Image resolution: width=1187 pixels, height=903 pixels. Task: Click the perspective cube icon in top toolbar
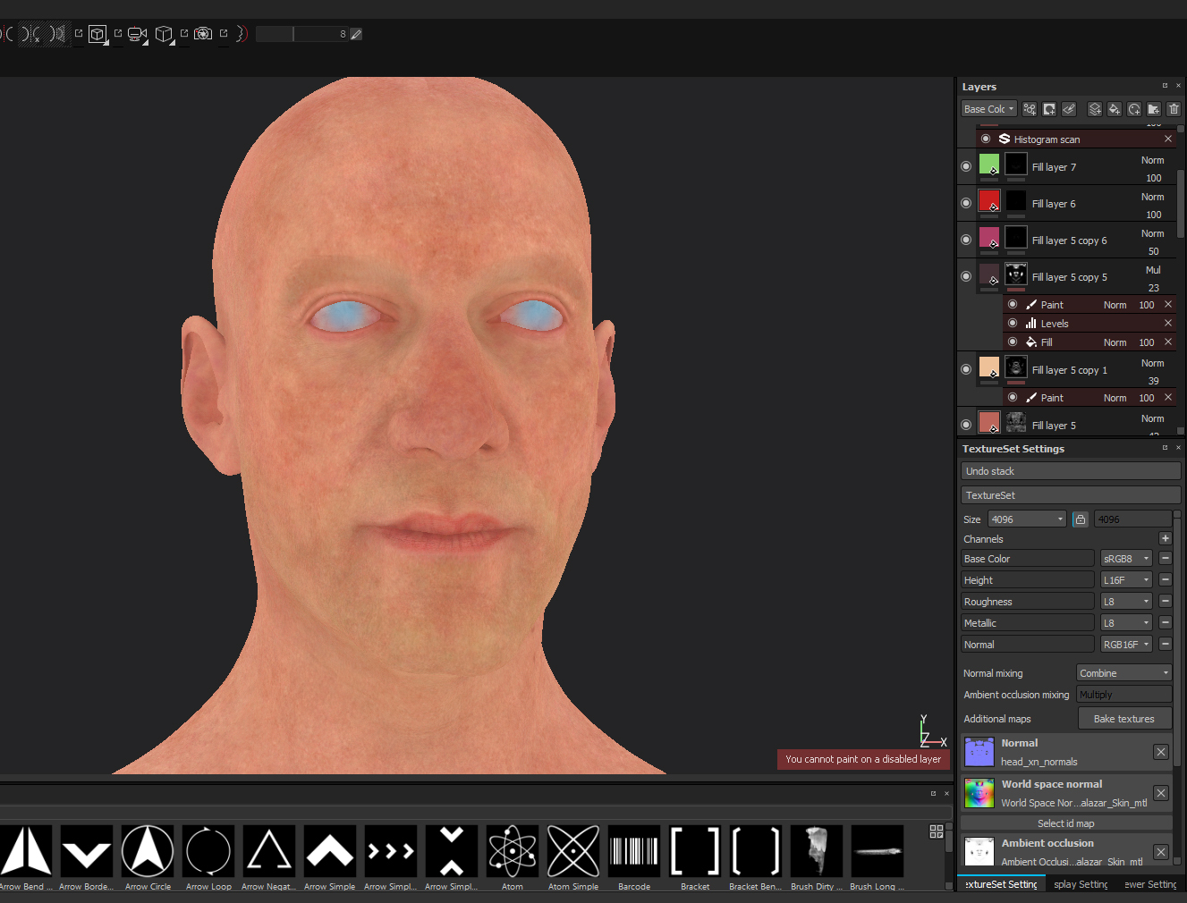(164, 35)
